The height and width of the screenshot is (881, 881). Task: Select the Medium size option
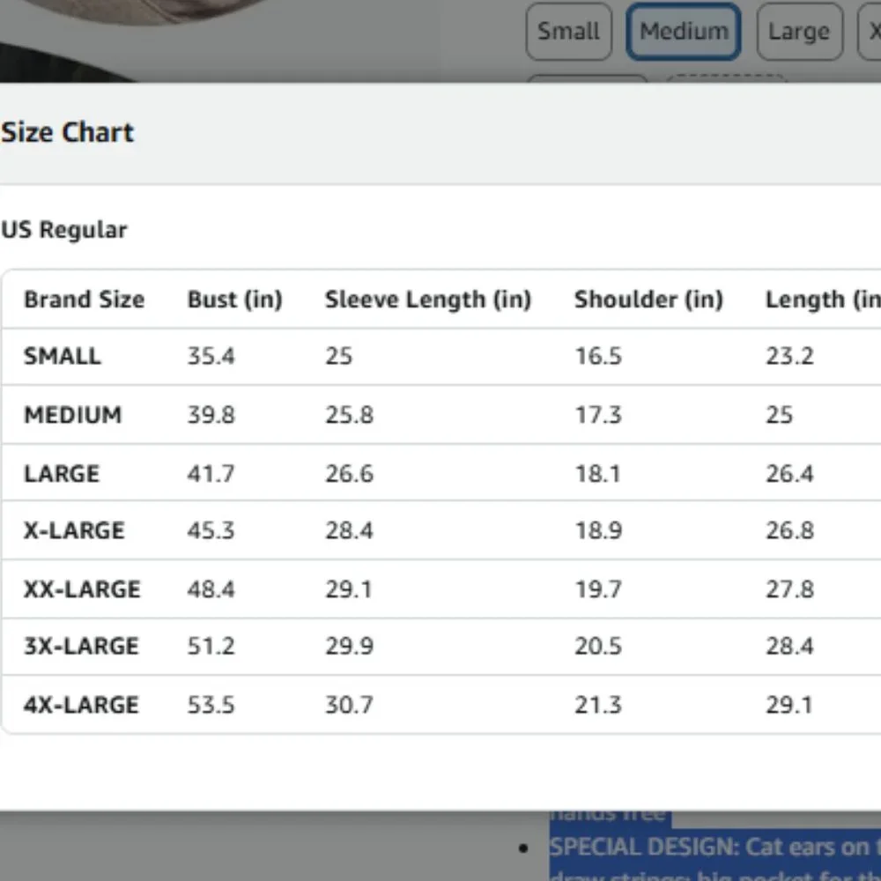tap(684, 32)
